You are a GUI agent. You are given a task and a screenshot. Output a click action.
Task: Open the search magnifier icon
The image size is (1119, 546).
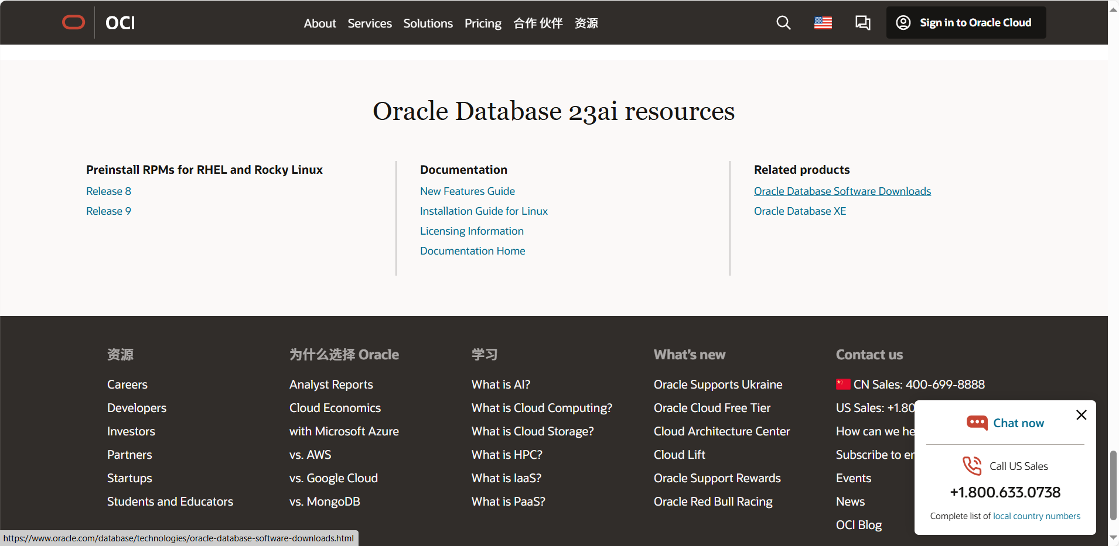pos(783,23)
